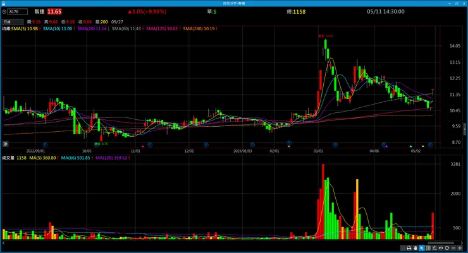Click the print chart icon
Screen dimensions: 468x253
click(x=409, y=248)
